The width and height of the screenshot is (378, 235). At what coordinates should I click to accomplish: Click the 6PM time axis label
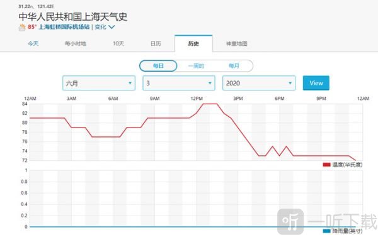click(x=280, y=99)
